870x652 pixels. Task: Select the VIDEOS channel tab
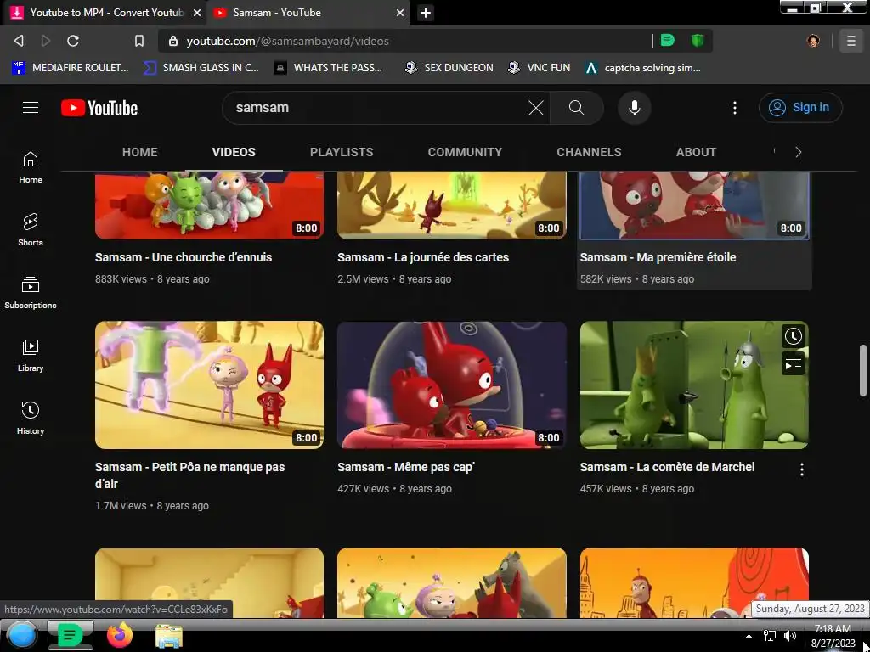pos(234,152)
